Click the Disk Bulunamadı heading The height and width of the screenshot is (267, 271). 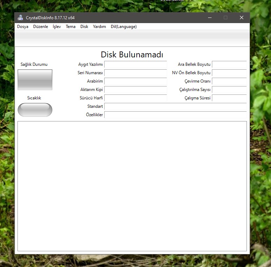(x=132, y=55)
